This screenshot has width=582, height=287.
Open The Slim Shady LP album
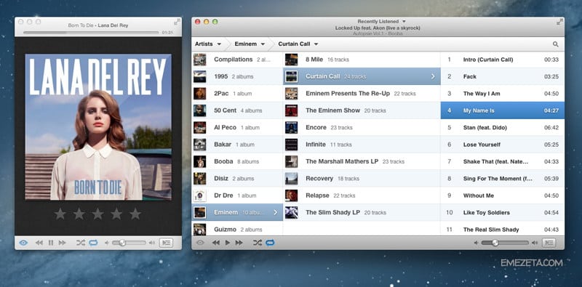(x=362, y=212)
